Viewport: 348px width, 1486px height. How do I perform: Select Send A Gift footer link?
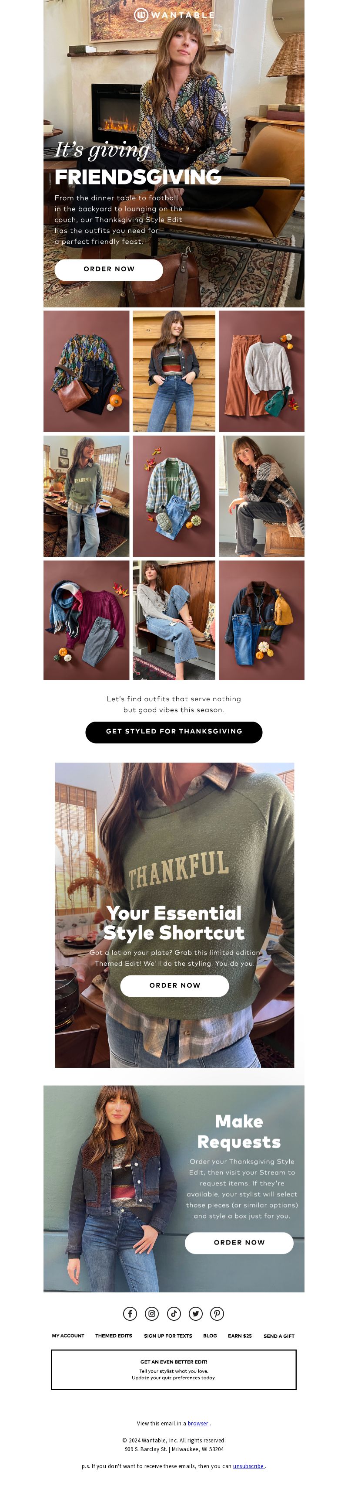279,1336
